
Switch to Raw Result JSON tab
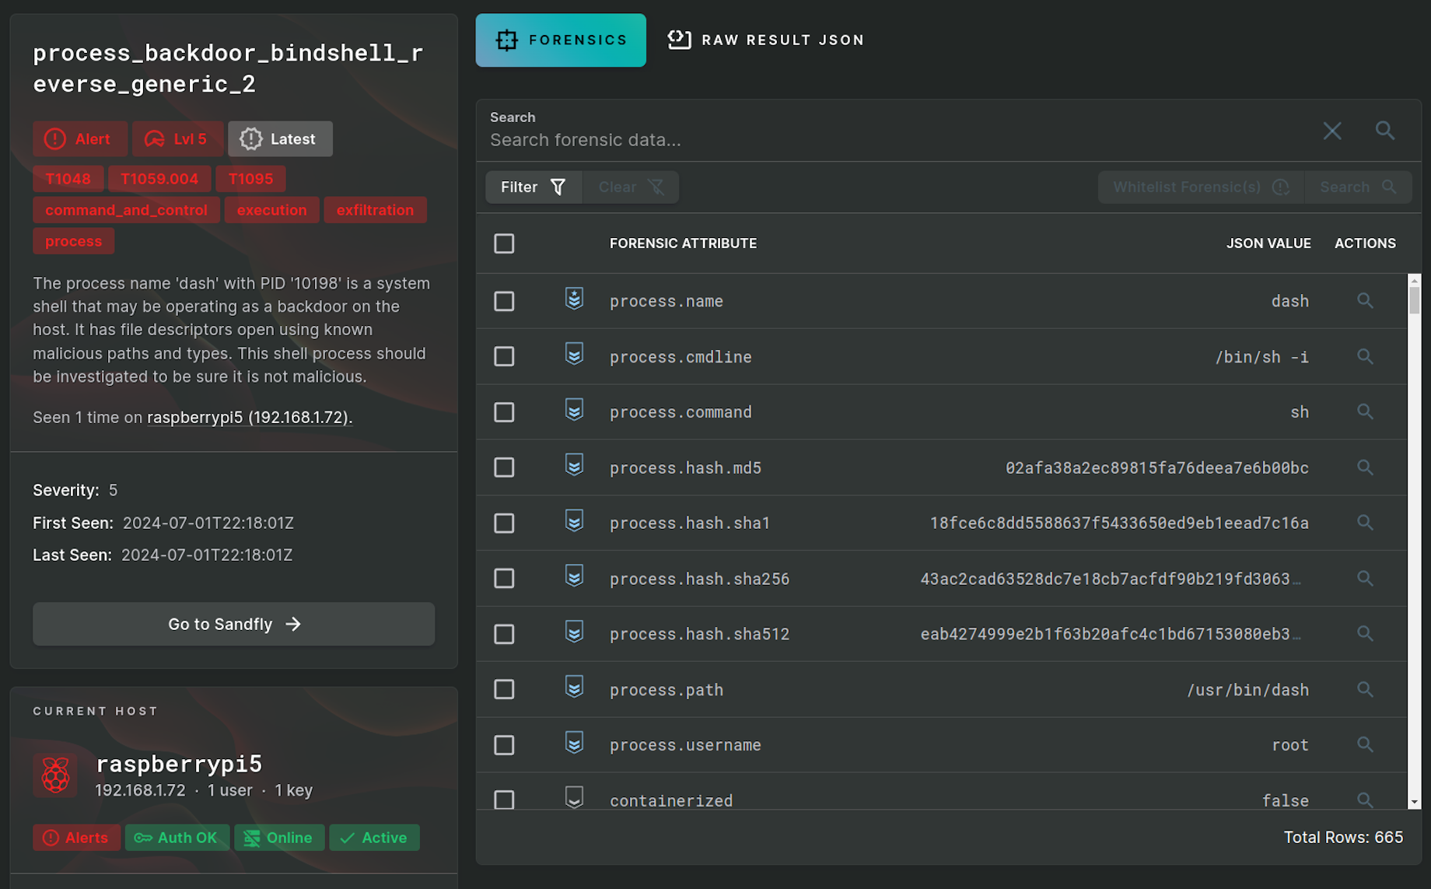pos(766,40)
